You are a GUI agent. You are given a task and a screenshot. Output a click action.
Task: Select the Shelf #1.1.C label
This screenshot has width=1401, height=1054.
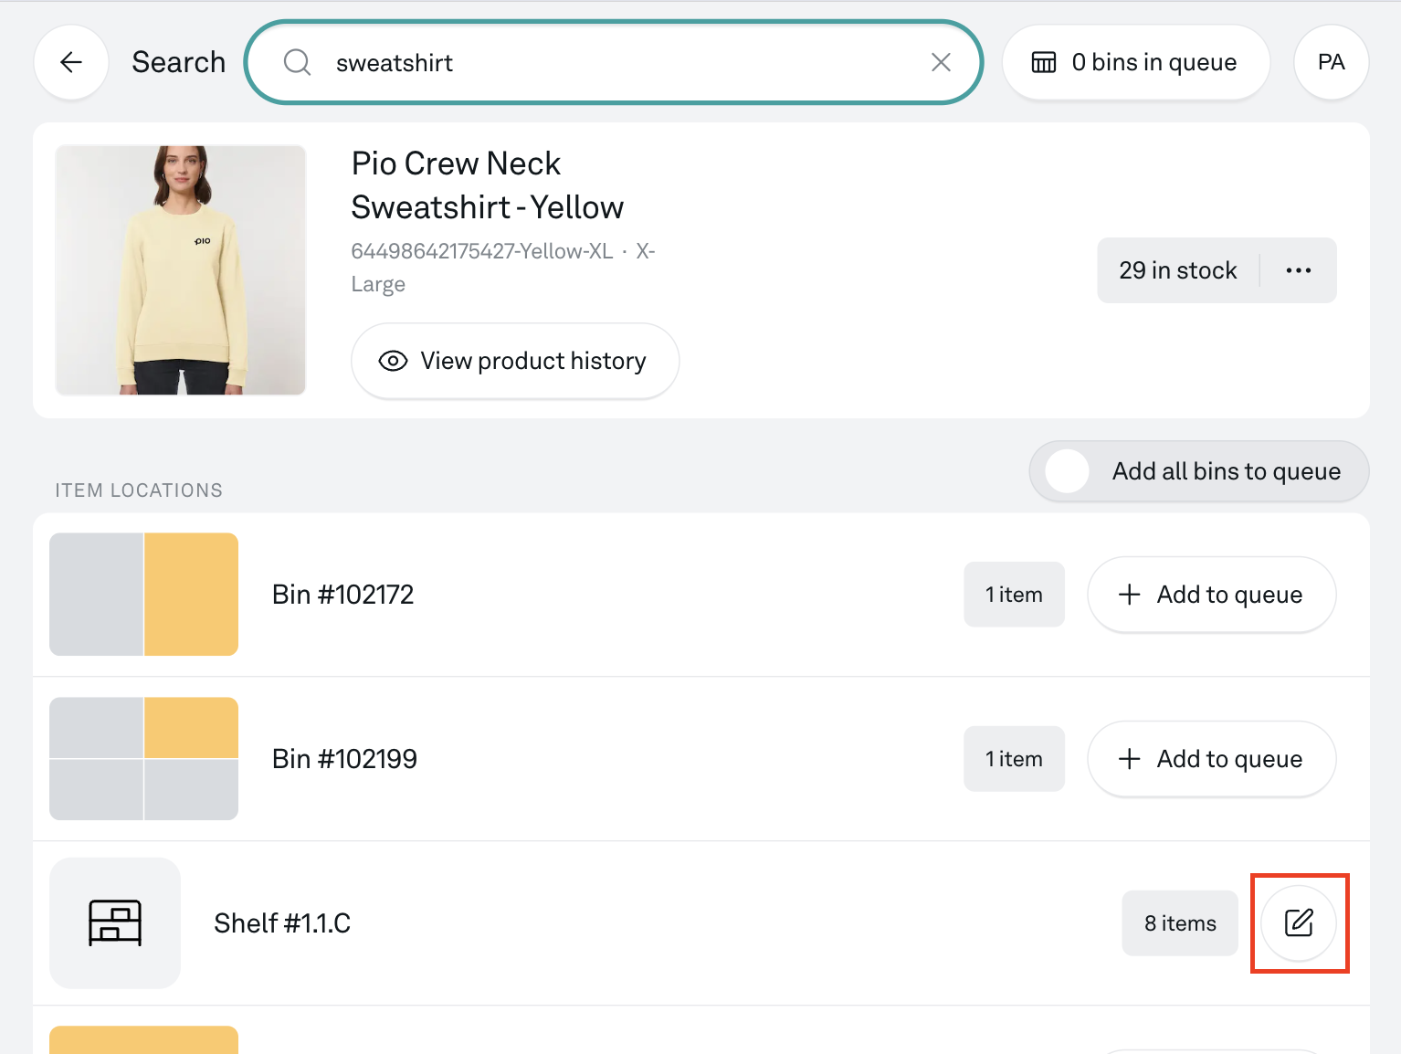(282, 923)
